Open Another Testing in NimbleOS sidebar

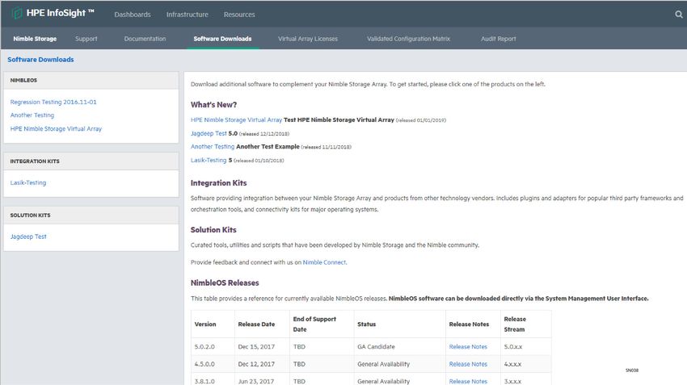pyautogui.click(x=32, y=115)
